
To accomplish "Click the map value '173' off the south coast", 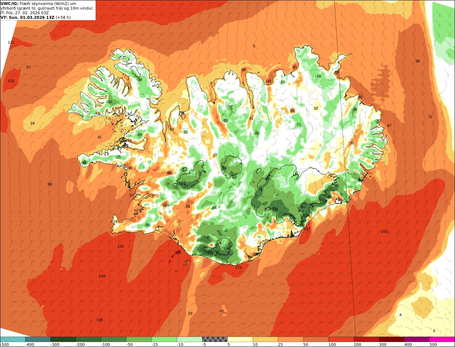I will (x=239, y=268).
